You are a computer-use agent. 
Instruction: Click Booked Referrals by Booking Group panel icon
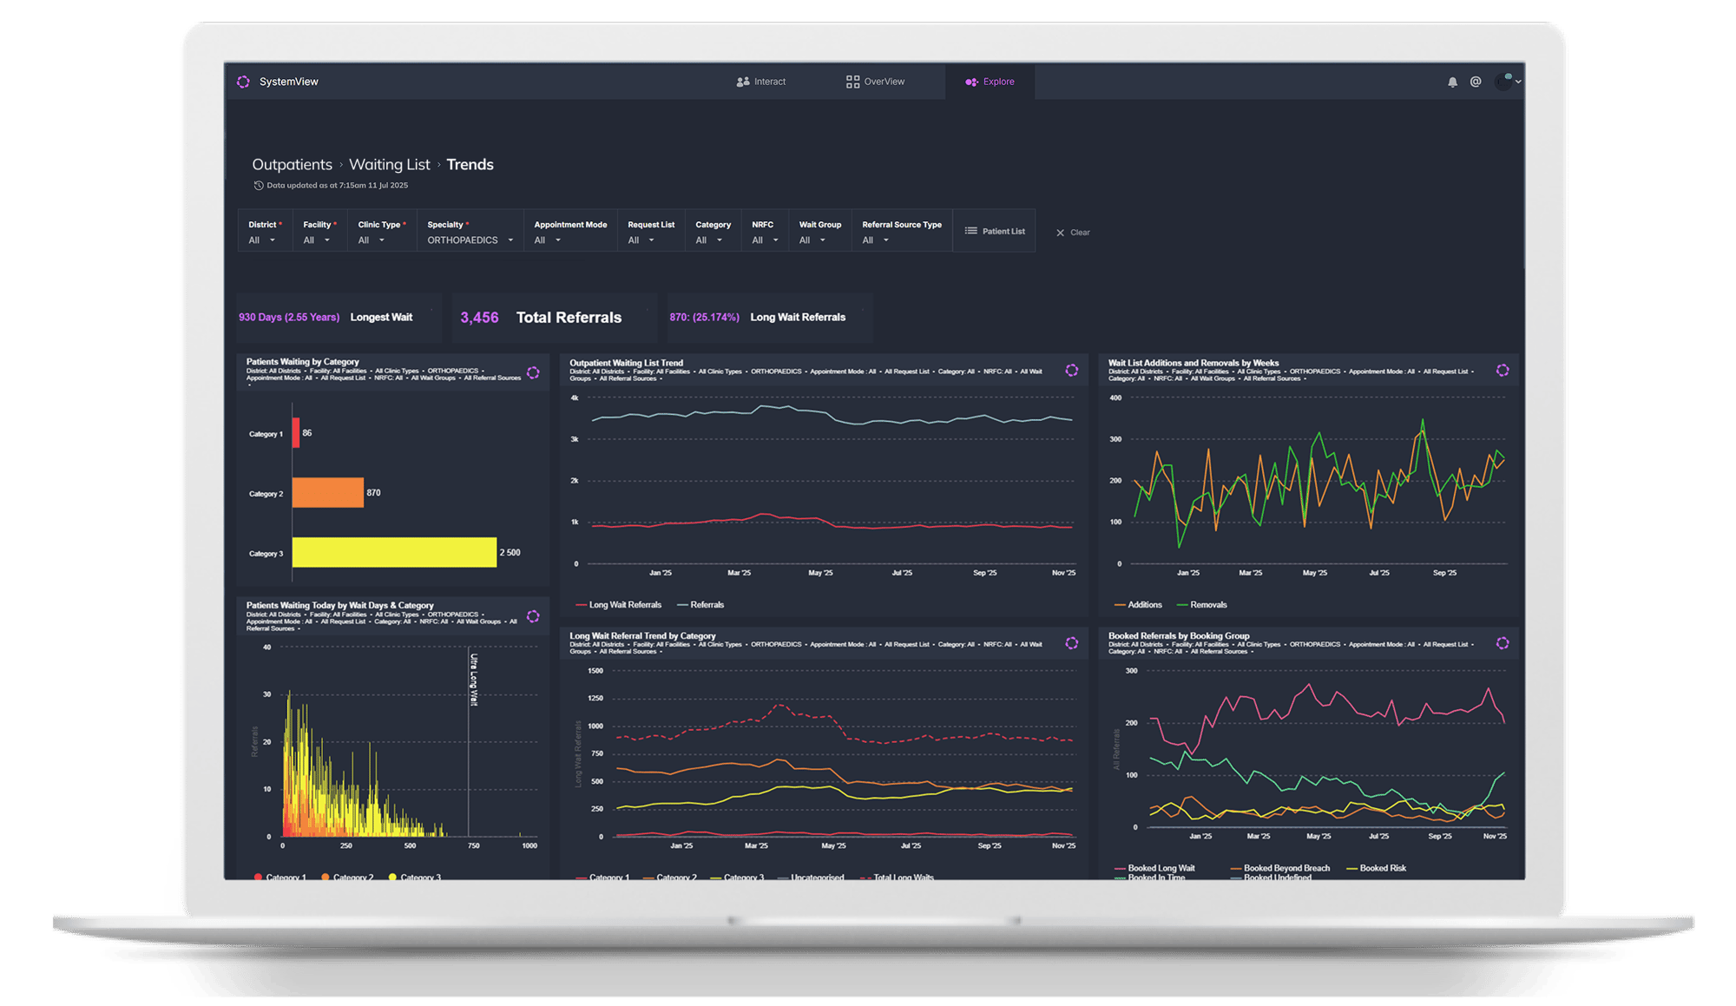click(1503, 643)
